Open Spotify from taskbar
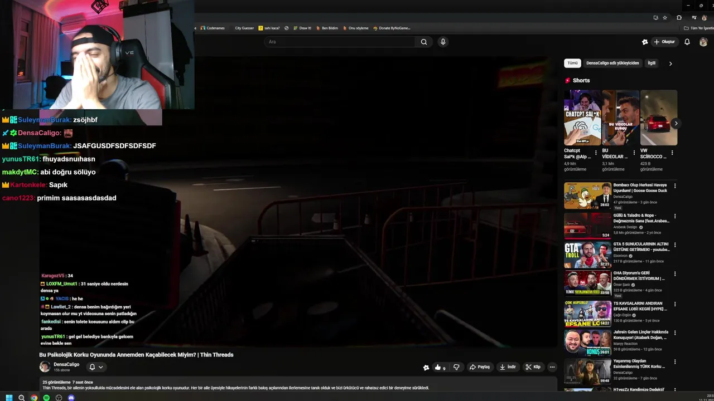Image resolution: width=714 pixels, height=401 pixels. click(46, 398)
